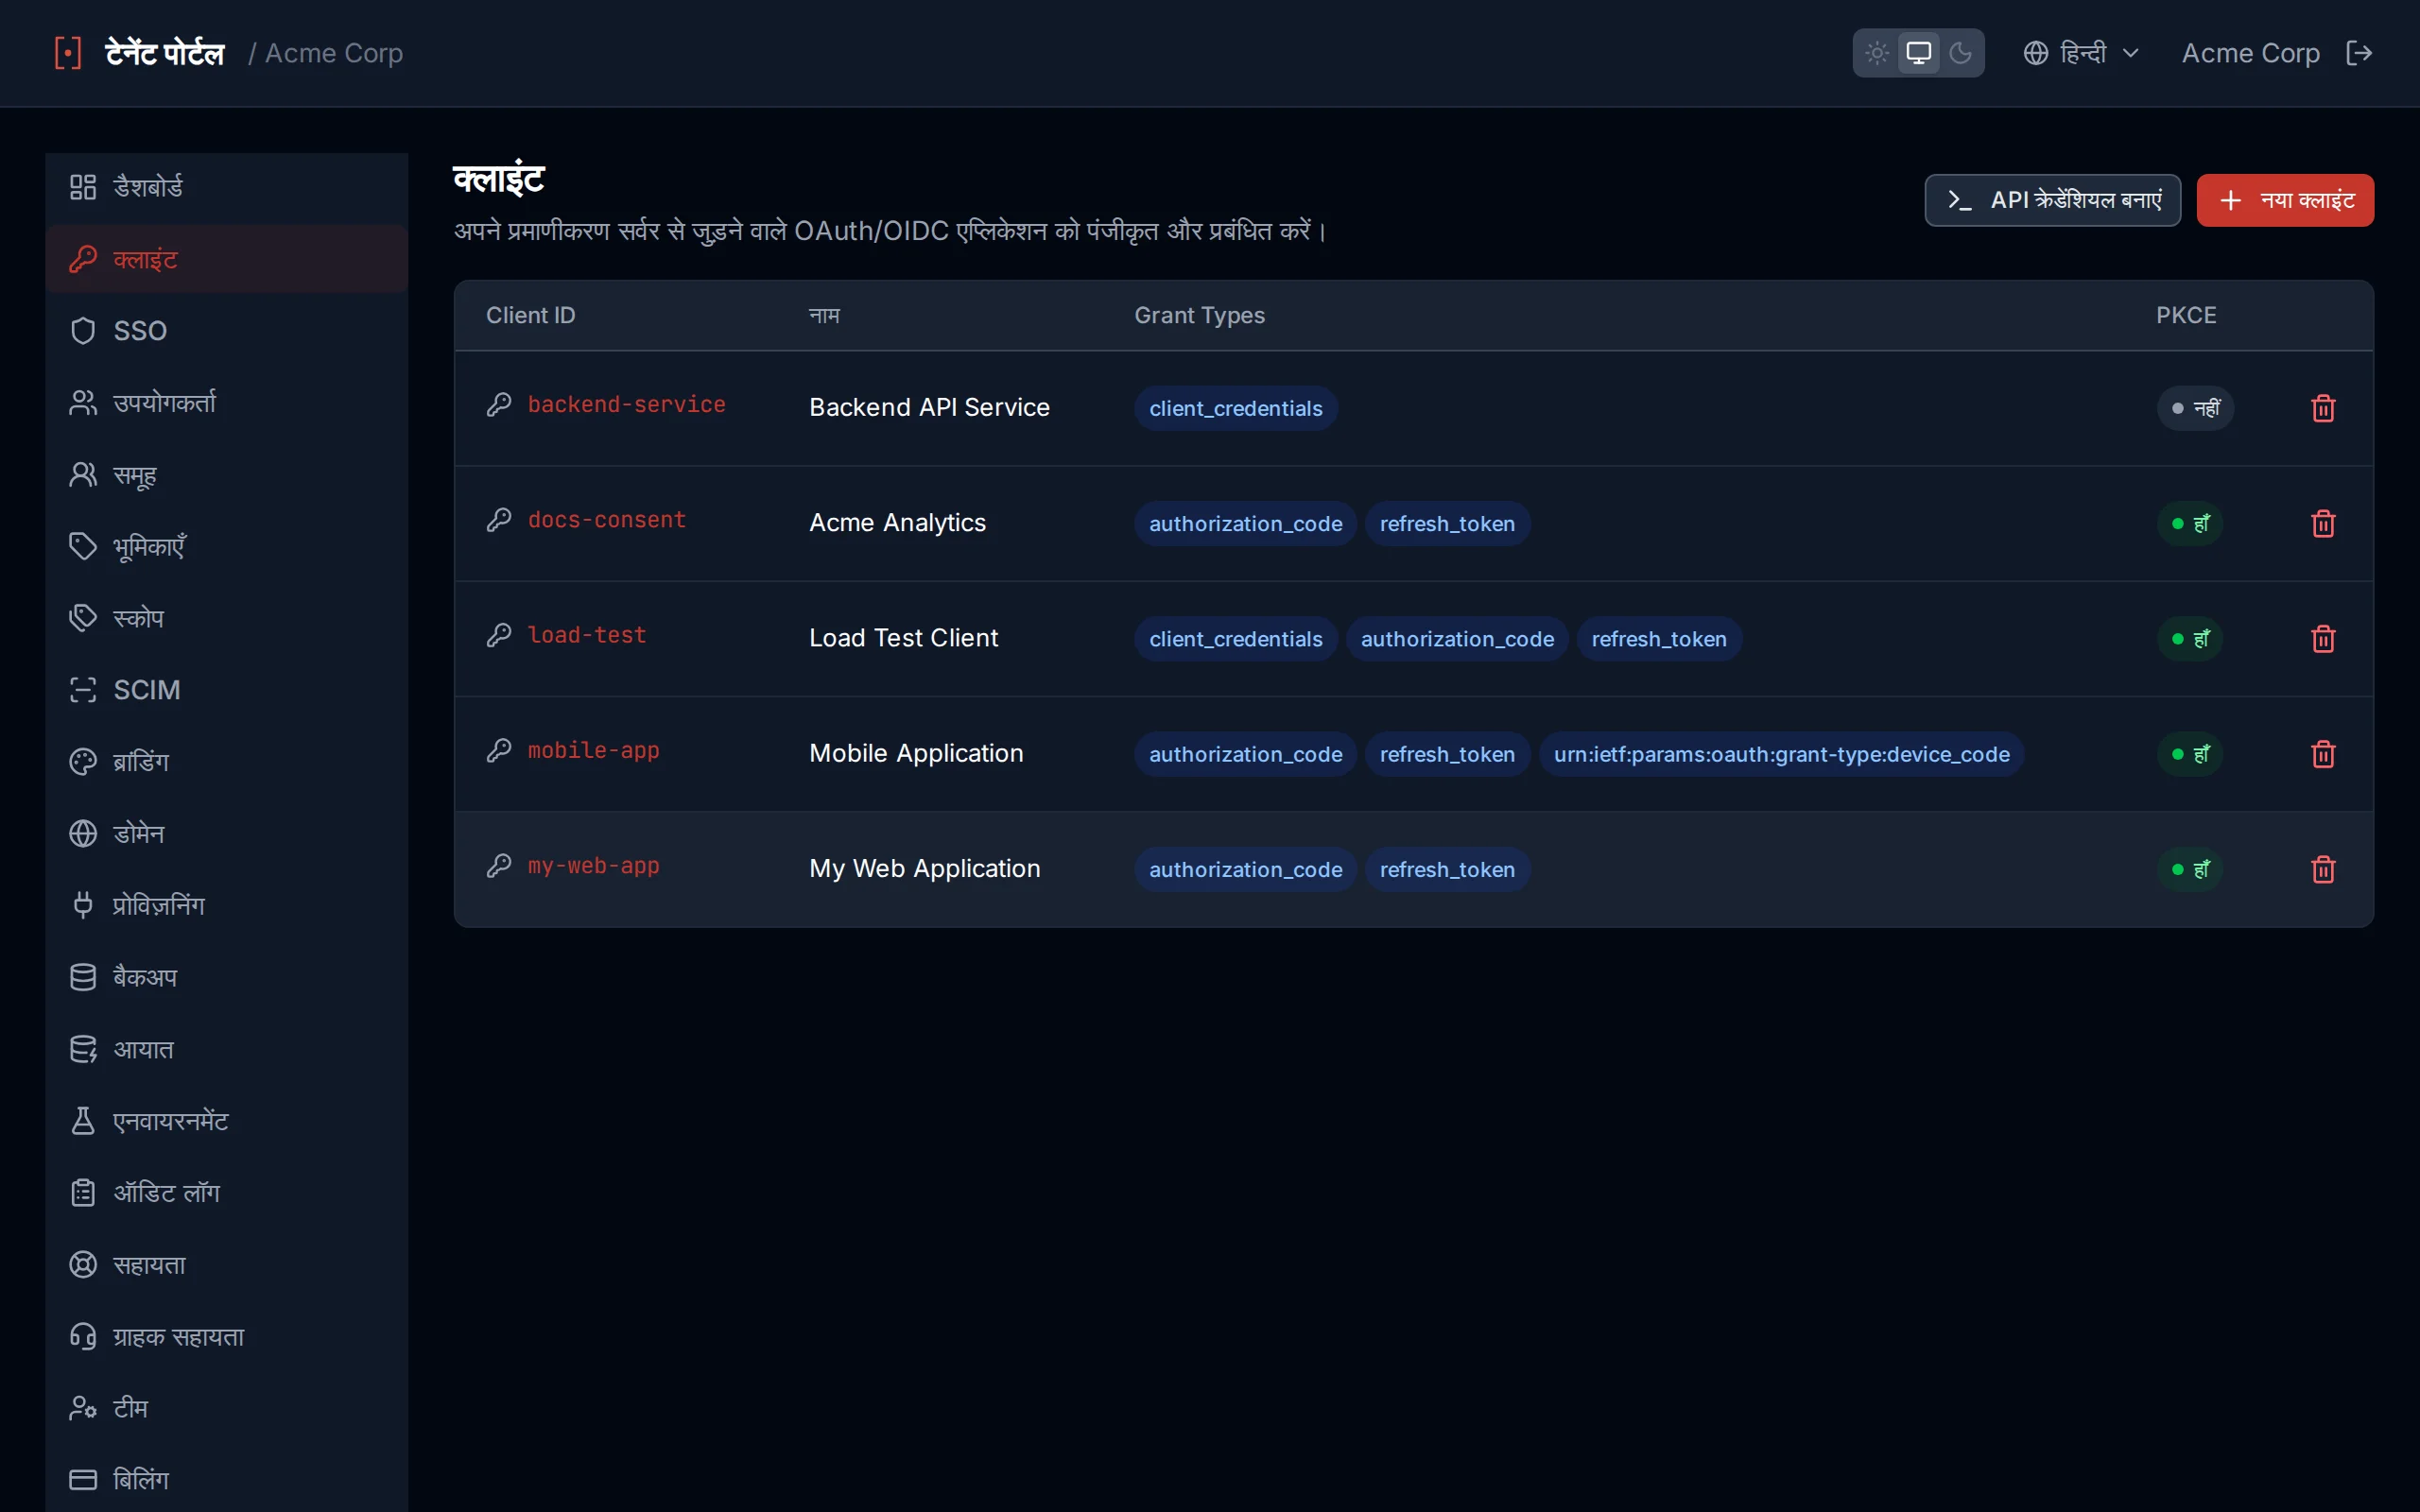Click the Grant Types column header
Screen dimensions: 2420x1512
point(1199,315)
